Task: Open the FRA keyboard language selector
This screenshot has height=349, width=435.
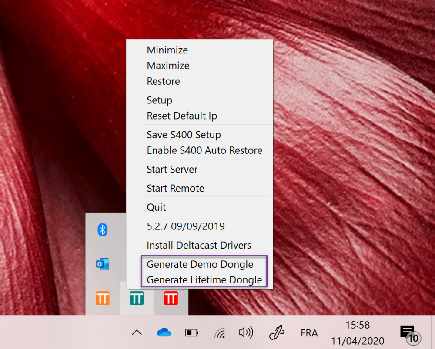Action: pyautogui.click(x=309, y=332)
